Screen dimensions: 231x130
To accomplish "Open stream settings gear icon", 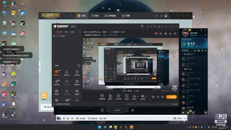I will (163, 97).
